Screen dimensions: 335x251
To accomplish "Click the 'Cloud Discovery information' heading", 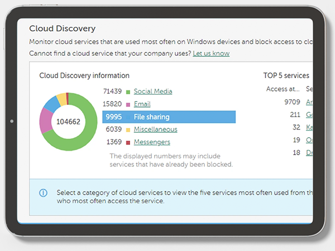I will coord(84,75).
